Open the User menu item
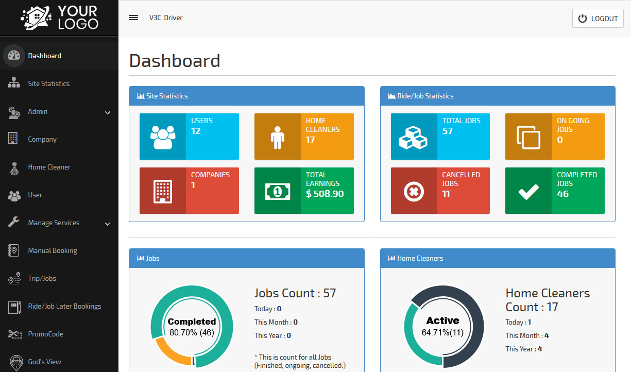 pos(59,195)
